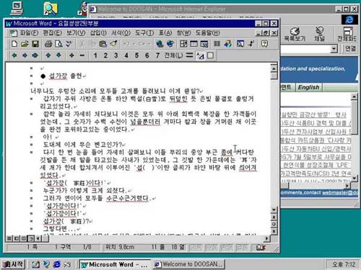Open Office Assistant help icon
The width and height of the screenshot is (361, 270).
pos(264,44)
